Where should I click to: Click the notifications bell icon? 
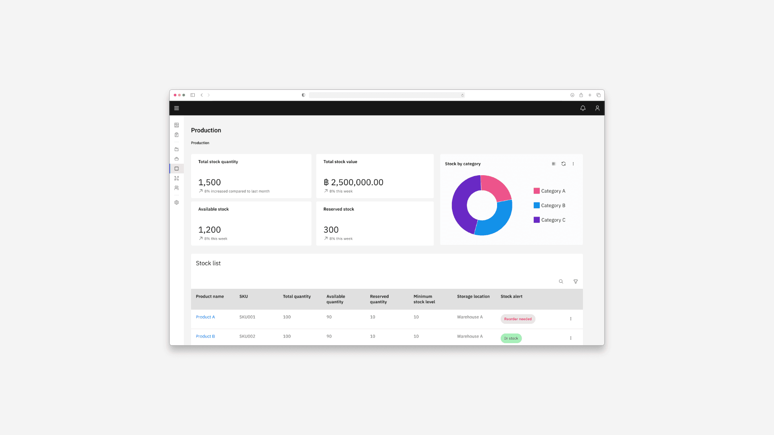tap(583, 108)
